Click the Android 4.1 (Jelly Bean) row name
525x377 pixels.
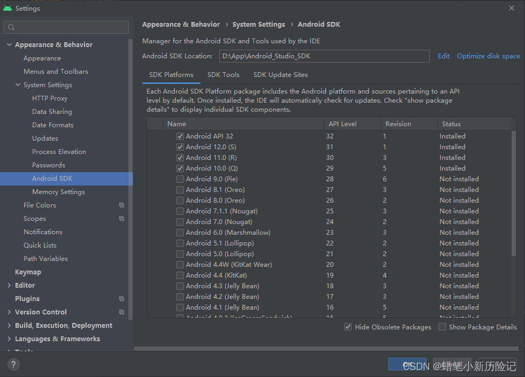coord(222,307)
